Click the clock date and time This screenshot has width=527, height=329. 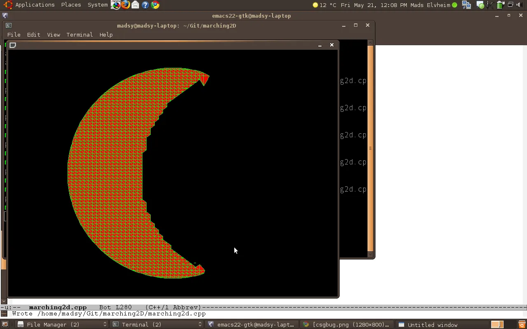tap(374, 5)
